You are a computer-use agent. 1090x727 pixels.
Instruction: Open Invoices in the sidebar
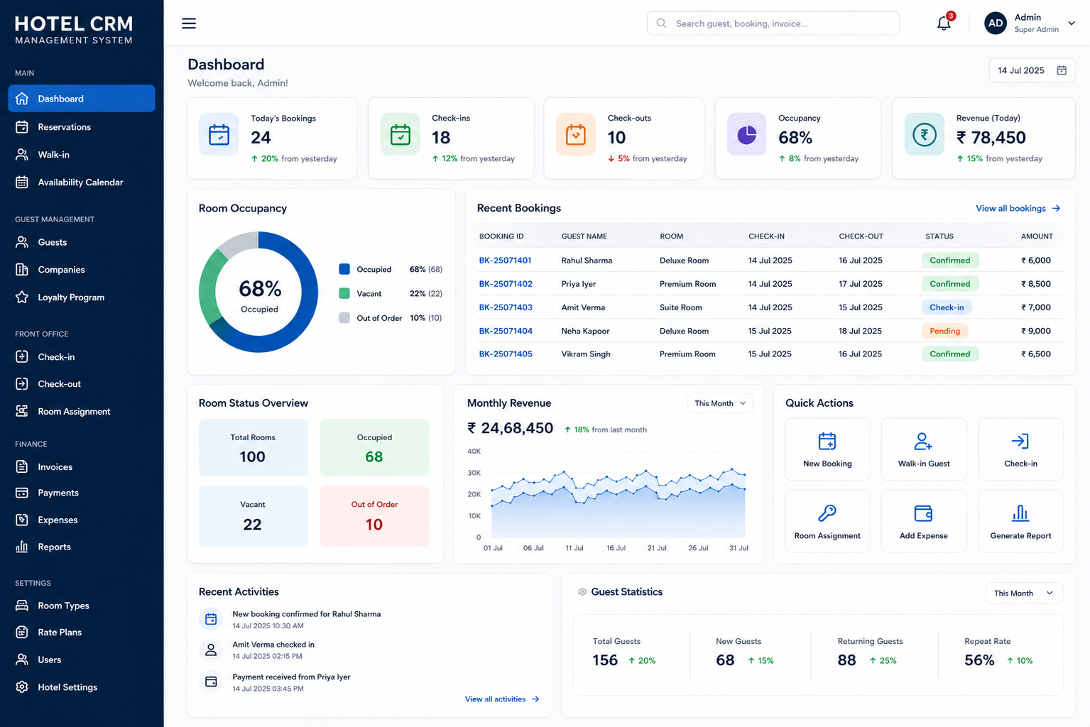pos(82,467)
